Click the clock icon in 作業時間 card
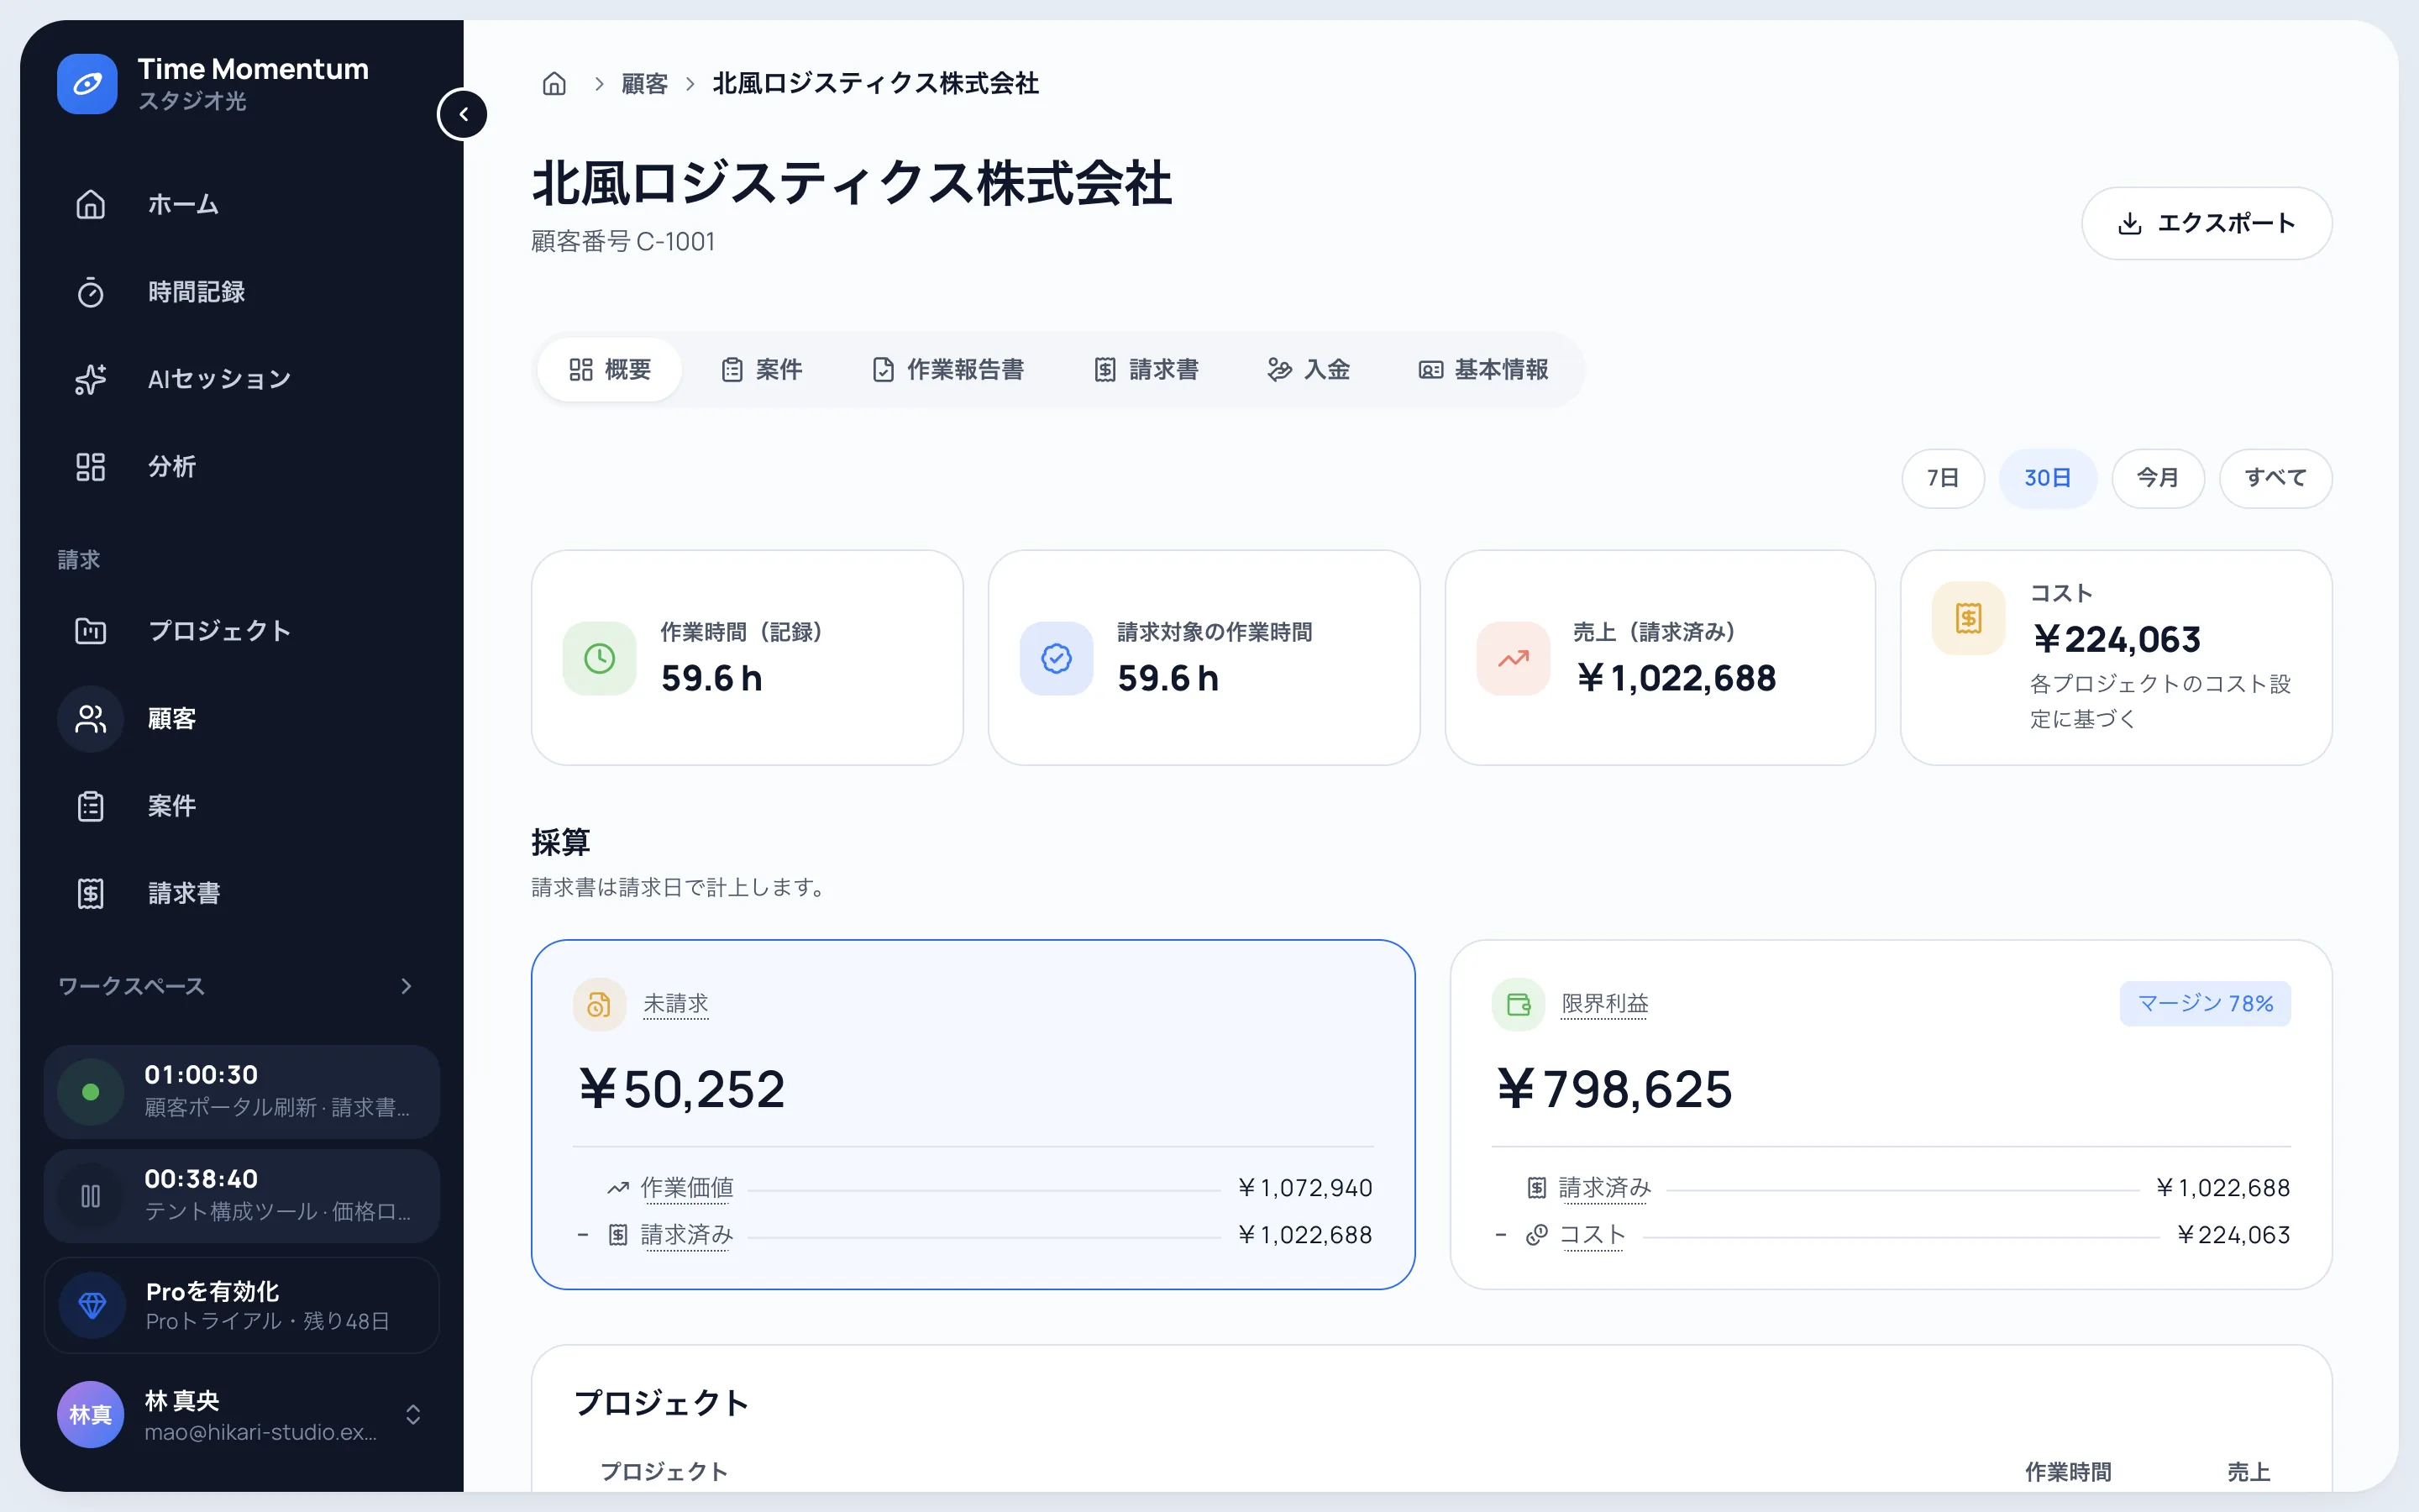 pos(600,658)
